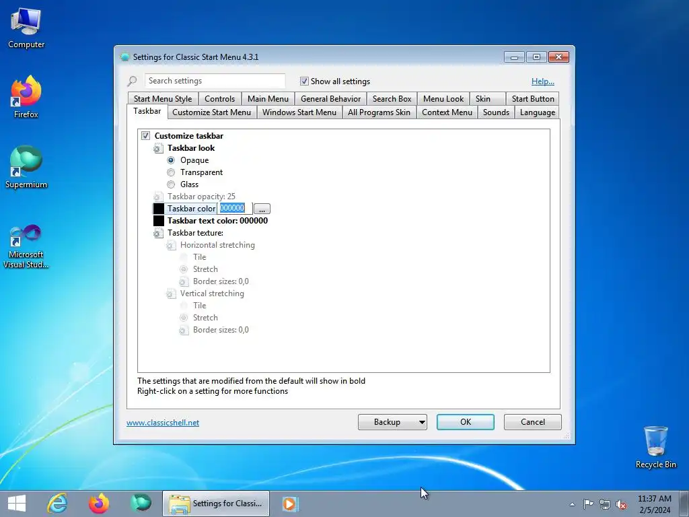689x517 pixels.
Task: Click the Taskbar color black swatch
Action: (159, 209)
